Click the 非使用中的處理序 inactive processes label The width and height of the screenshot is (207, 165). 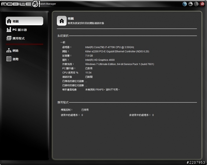[x=140, y=115]
